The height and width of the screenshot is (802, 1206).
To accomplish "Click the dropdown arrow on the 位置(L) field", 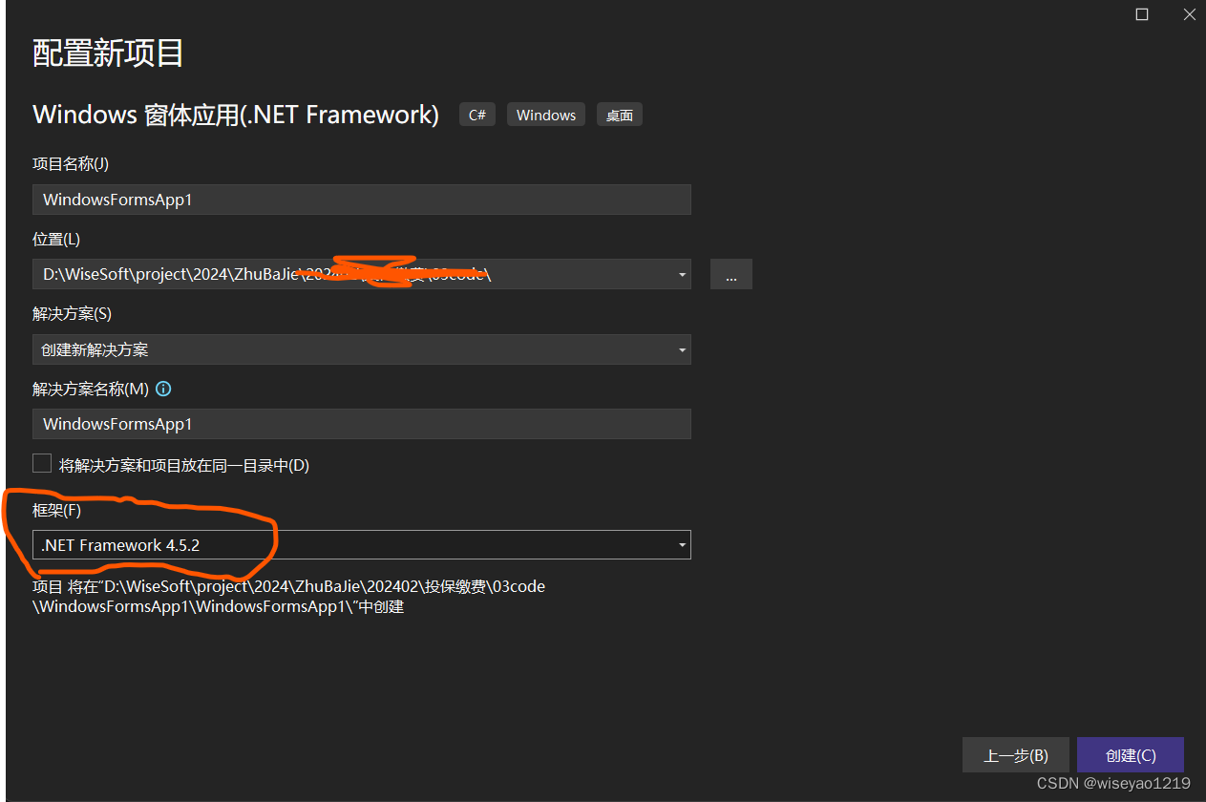I will point(681,274).
